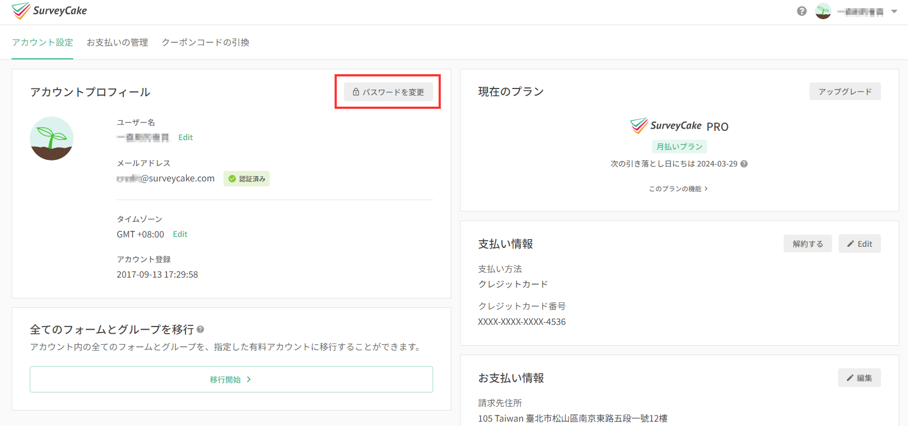Click the large sprout profile picture
This screenshot has height=426, width=908.
click(x=52, y=139)
